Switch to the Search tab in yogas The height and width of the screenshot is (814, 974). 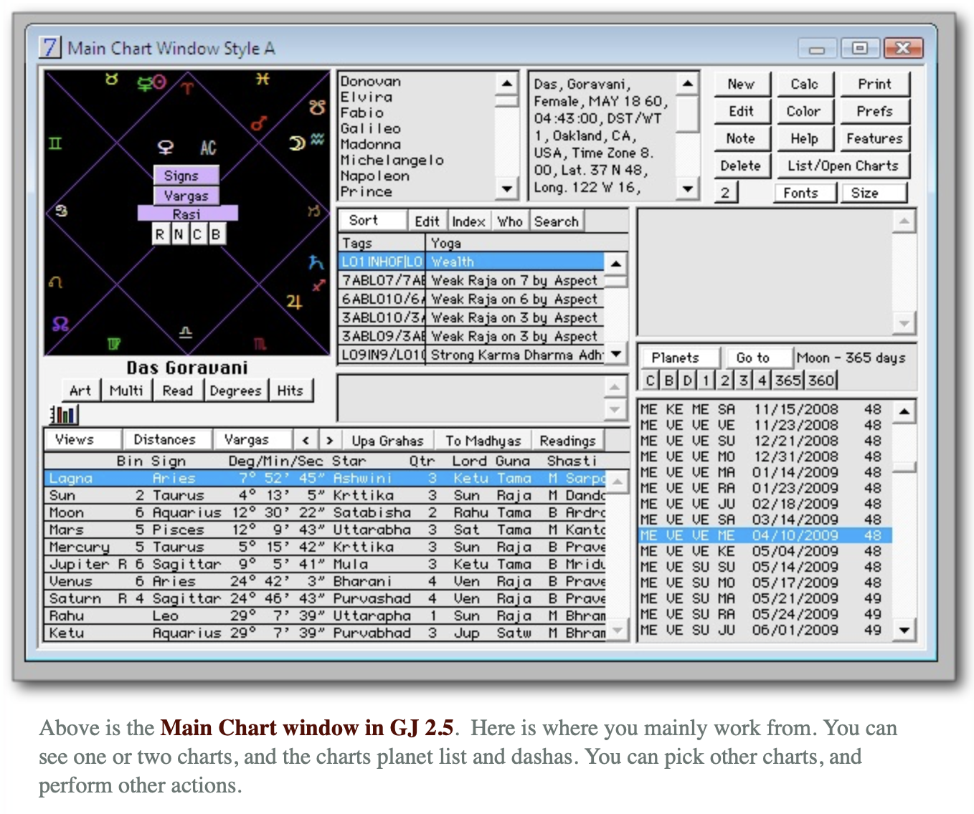pos(556,221)
